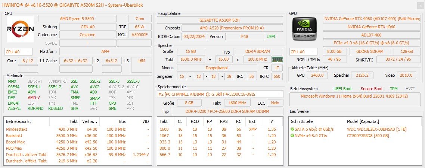Viewport: 425px width, 168px height.
Task: Click the green check icon of the NVMe drive
Action: (x=292, y=136)
